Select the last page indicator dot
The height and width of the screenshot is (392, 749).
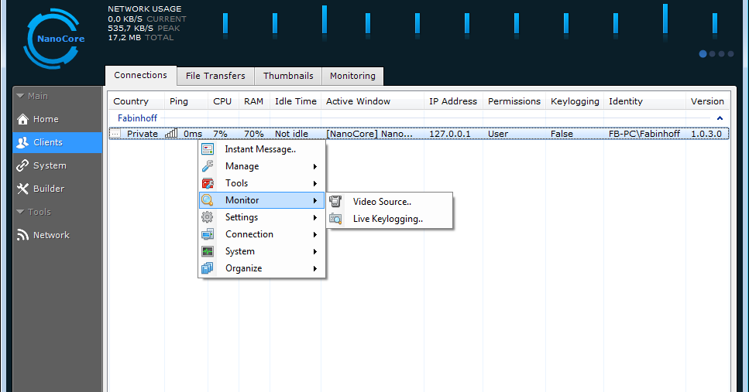click(x=730, y=54)
